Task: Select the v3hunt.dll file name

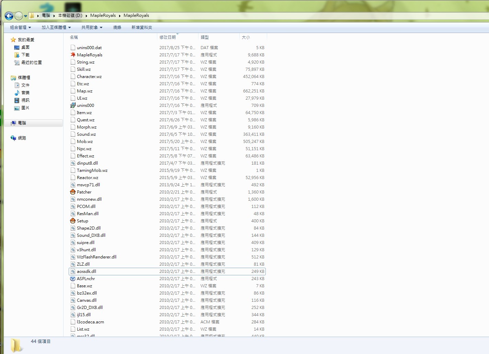Action: click(x=86, y=250)
